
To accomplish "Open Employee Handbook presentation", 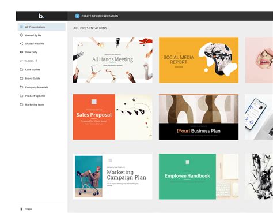I will (199, 177).
